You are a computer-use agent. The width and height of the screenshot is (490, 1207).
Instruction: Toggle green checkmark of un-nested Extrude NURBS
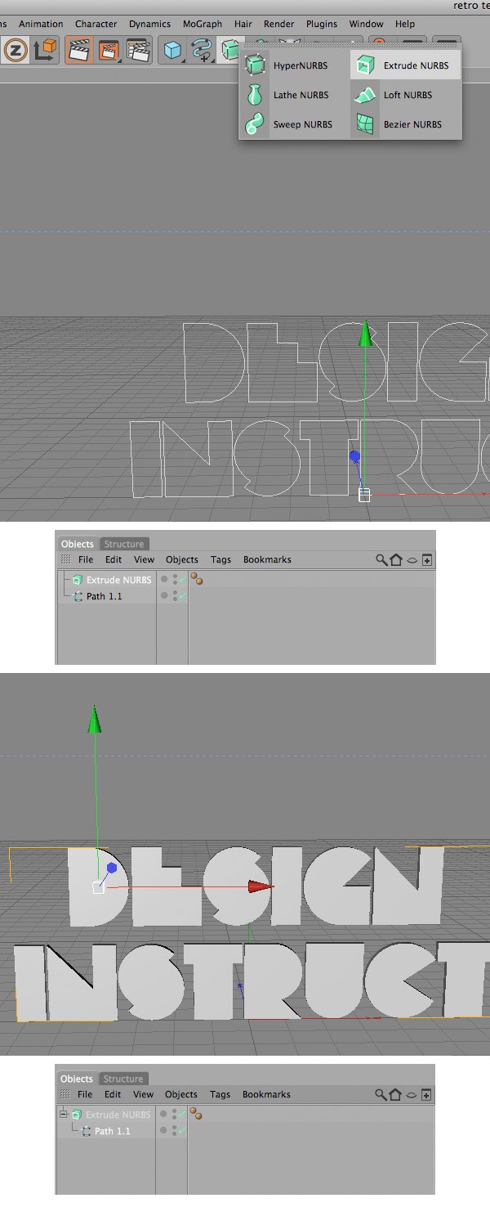click(182, 580)
